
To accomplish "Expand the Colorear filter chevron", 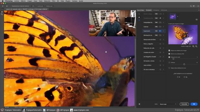I will (163, 27).
